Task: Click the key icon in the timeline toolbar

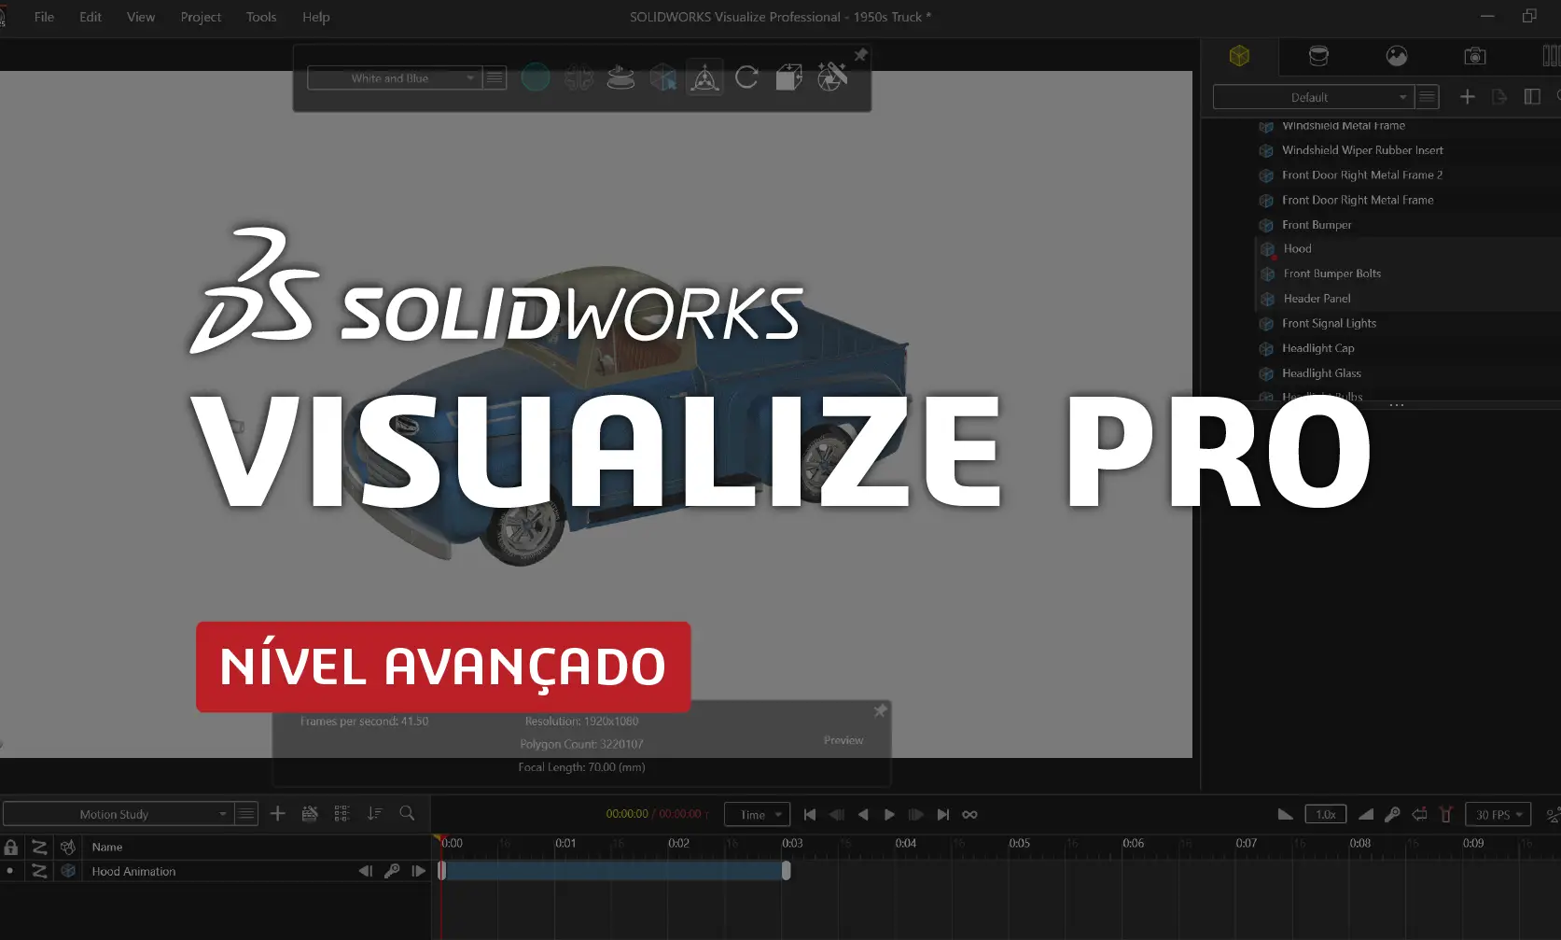Action: point(1392,815)
